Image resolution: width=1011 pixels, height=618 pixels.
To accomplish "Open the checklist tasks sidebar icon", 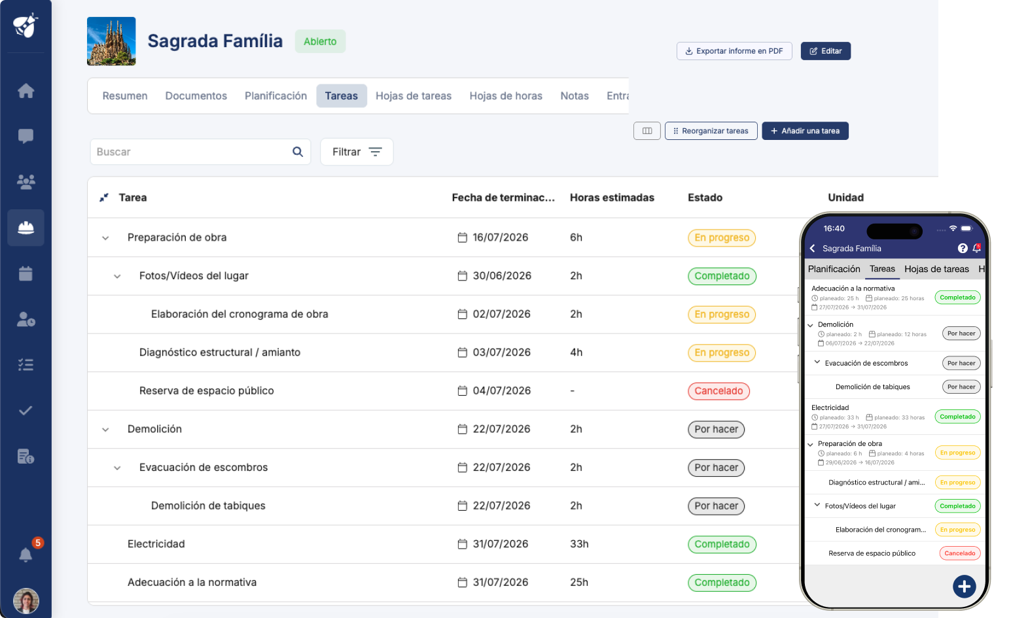I will pyautogui.click(x=26, y=365).
